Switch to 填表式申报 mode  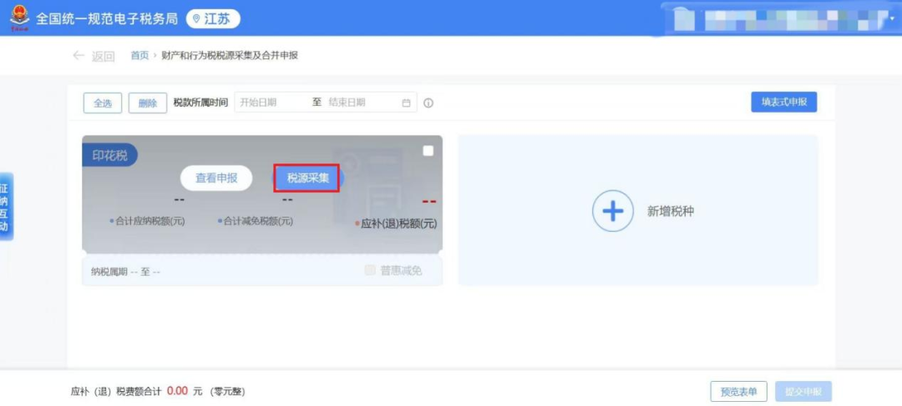[783, 102]
